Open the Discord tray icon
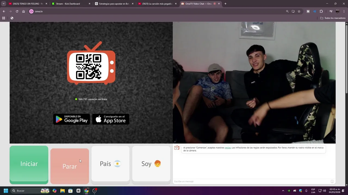Image resolution: width=348 pixels, height=195 pixels. point(295,191)
